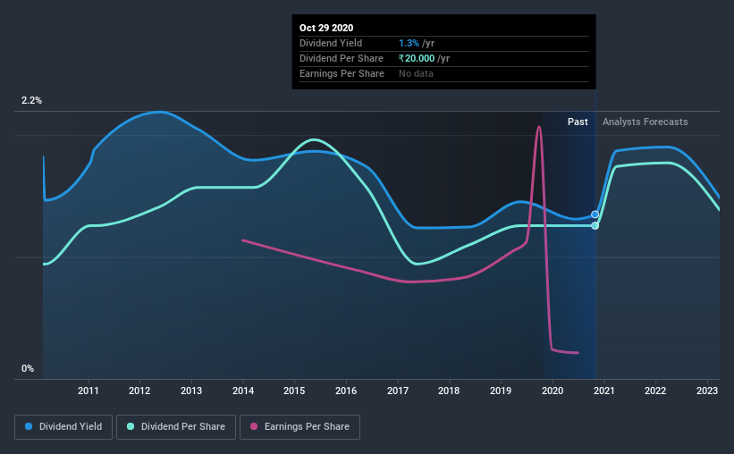
Task: Click the pink dot in Earnings Per Share legend
Action: click(254, 426)
